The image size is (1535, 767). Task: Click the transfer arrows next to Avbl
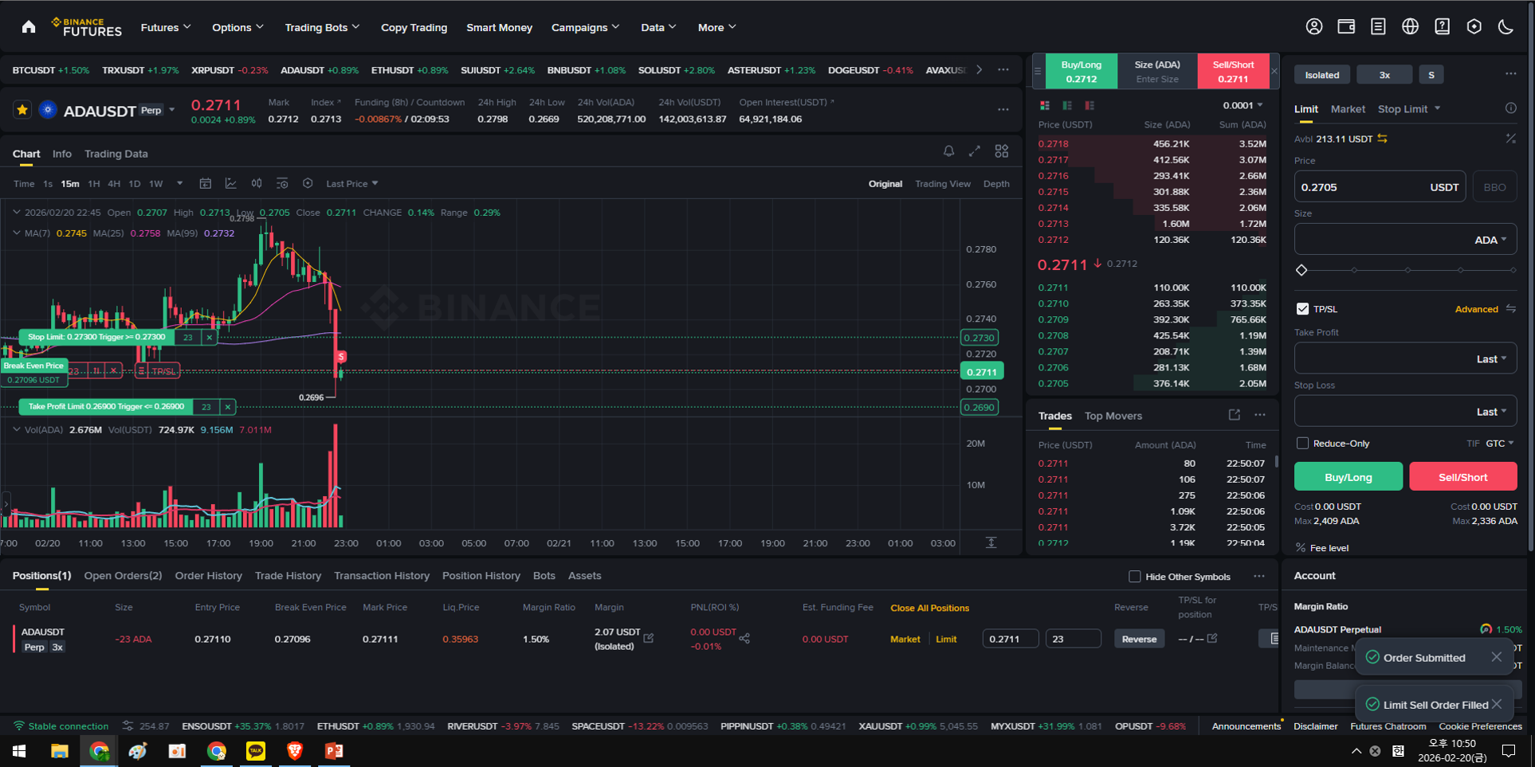[x=1383, y=139]
